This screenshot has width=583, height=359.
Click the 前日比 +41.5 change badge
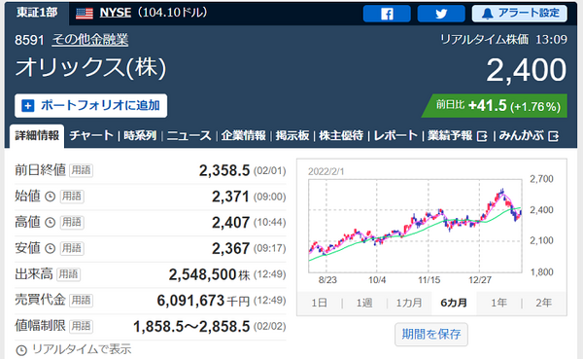pyautogui.click(x=495, y=106)
